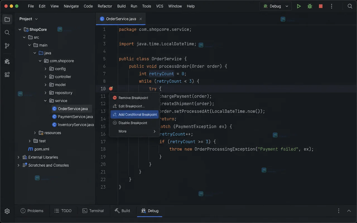
Task: Open the Structure grid icon in sidebar
Action: pyautogui.click(x=7, y=75)
